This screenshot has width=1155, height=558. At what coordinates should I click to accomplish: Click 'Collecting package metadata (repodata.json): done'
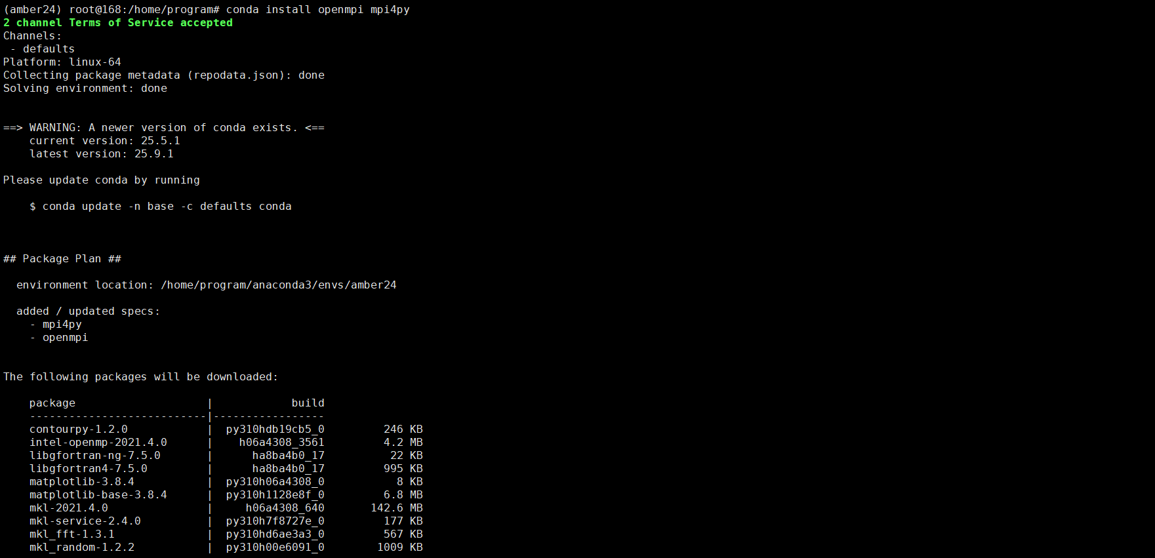coord(164,75)
